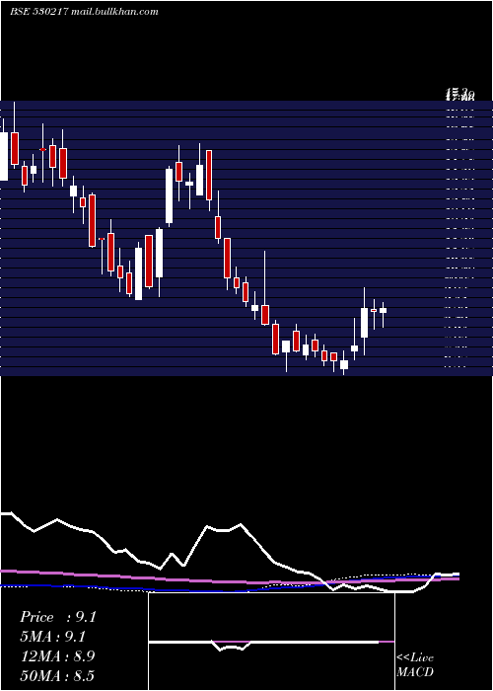Open the mail.bullkhan.com watermark link text

[114, 12]
